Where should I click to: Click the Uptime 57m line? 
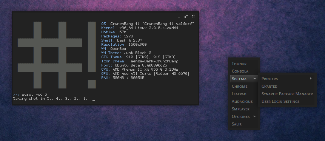(114, 32)
